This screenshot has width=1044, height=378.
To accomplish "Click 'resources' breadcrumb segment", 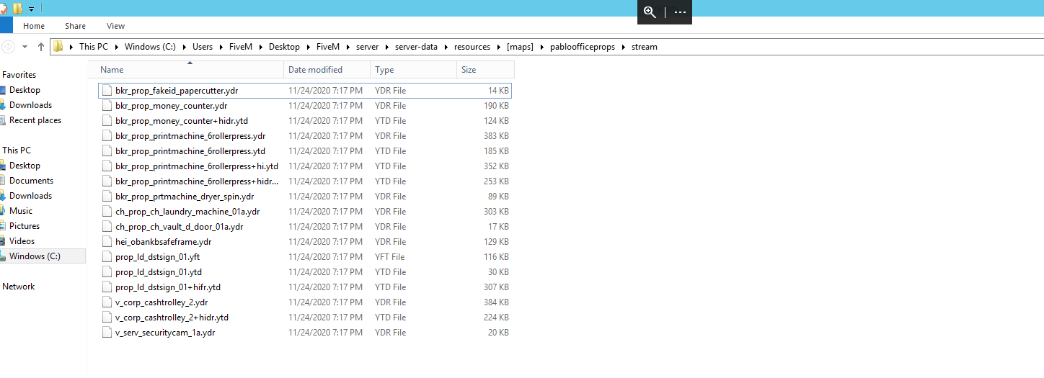I will [x=472, y=47].
